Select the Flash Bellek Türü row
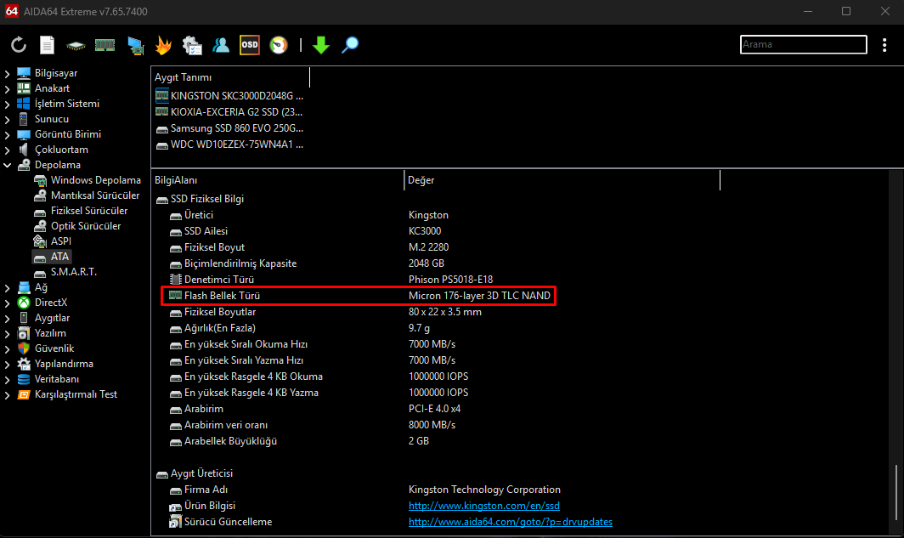This screenshot has width=904, height=538. [359, 296]
